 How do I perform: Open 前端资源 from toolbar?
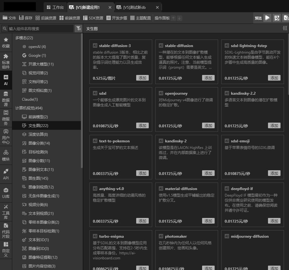[70, 18]
